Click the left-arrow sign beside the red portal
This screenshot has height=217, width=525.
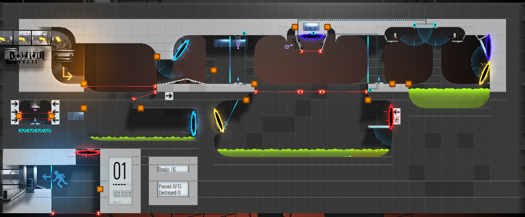[x=397, y=112]
